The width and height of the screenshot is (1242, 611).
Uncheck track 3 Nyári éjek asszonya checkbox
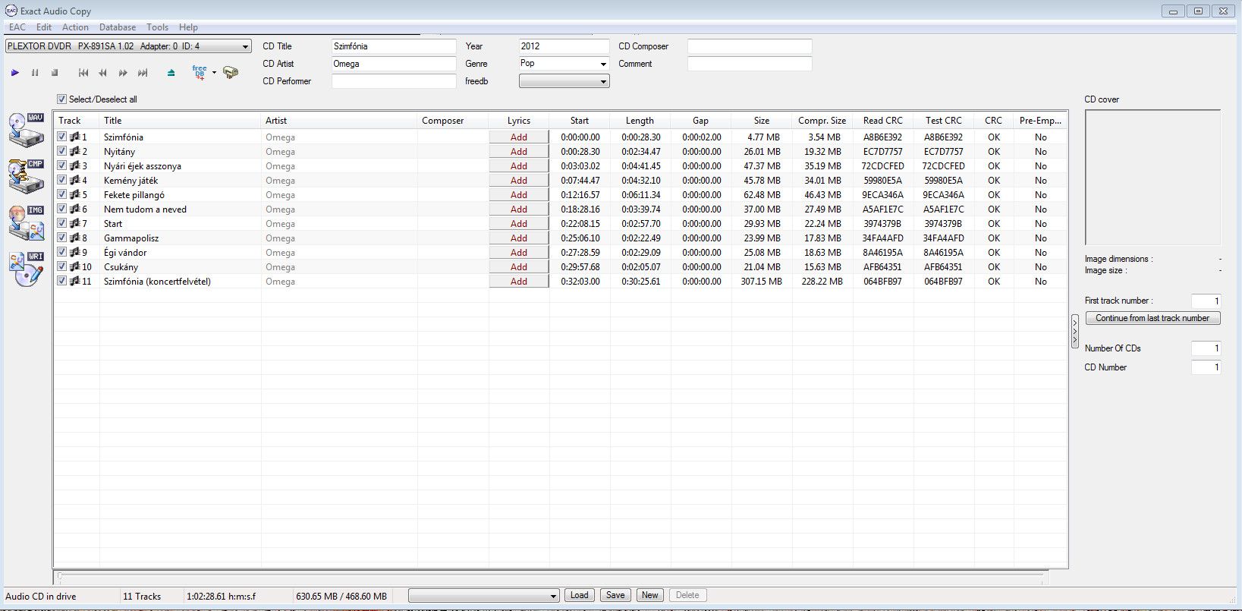click(x=62, y=166)
